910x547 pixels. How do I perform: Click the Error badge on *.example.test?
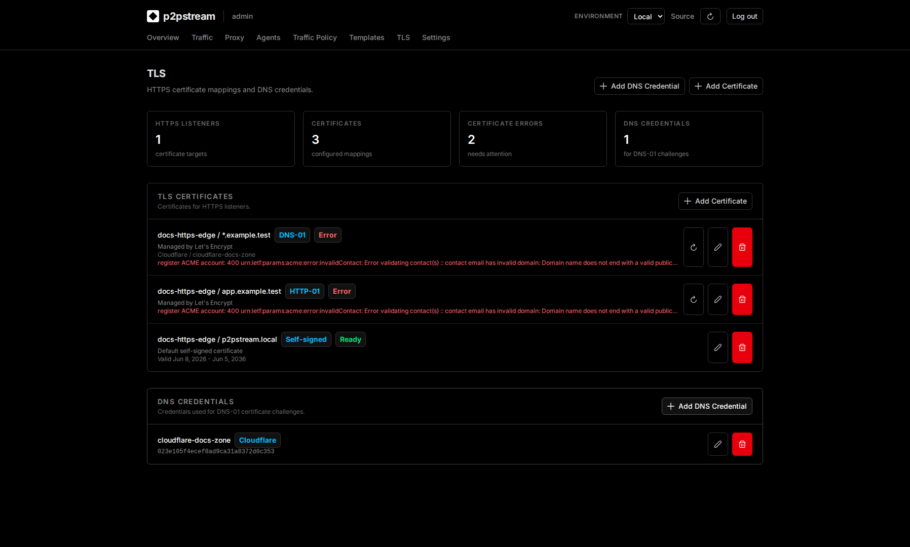(x=328, y=235)
